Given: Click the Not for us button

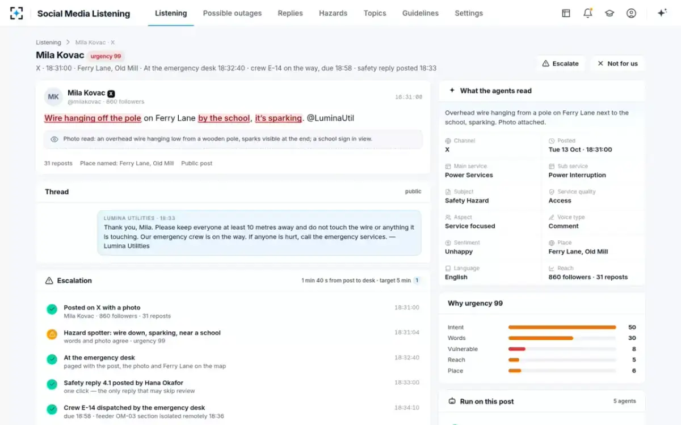Looking at the screenshot, I should [x=617, y=63].
